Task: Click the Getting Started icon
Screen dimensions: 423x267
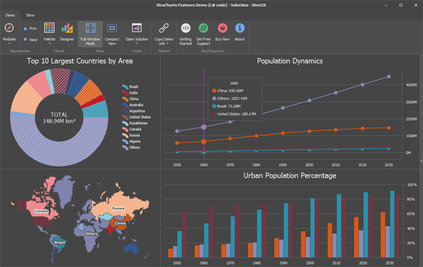Action: click(186, 28)
